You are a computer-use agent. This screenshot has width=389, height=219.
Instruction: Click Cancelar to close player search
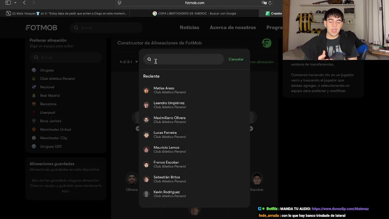pyautogui.click(x=236, y=59)
